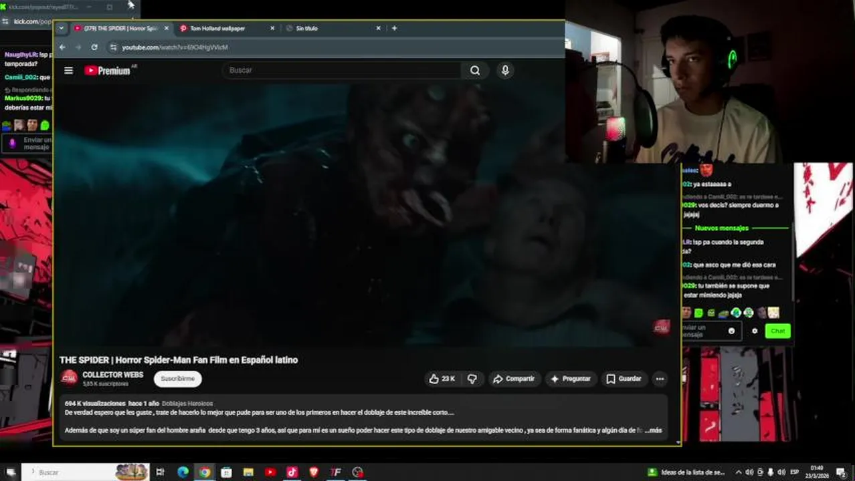Open clock and date 01:40 in tray
Image resolution: width=855 pixels, height=481 pixels.
817,472
